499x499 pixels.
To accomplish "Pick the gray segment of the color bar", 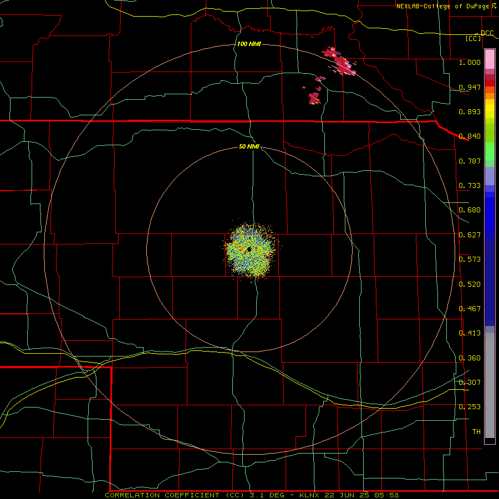I will pos(490,385).
